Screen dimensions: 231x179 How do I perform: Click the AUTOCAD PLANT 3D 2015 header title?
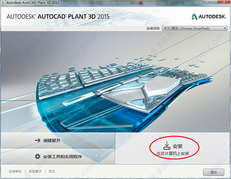(58, 16)
